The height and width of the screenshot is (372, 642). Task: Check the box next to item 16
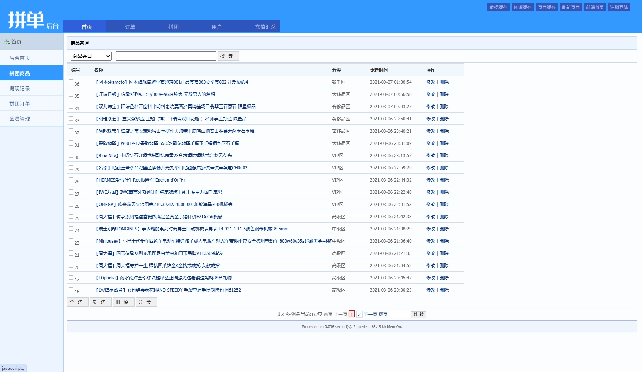[71, 290]
